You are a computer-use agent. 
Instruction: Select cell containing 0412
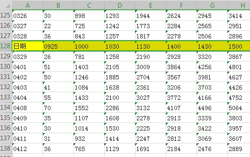coord(28,148)
